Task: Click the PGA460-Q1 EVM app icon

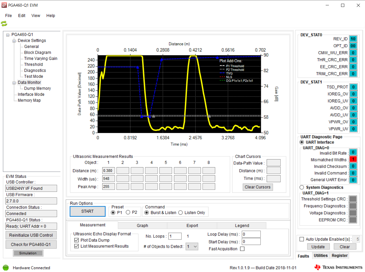Action: pos(4,5)
